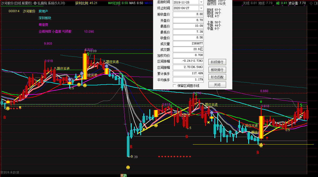Screen dimensions: 318x177
Task: Click the blue sad face on the yellow candle under the 10.09 peak
Action: click(x=106, y=66)
